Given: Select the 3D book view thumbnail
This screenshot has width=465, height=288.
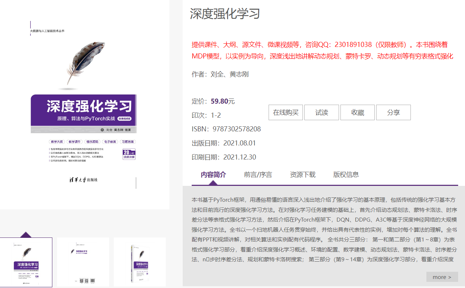Looking at the screenshot, I should click(x=140, y=262).
